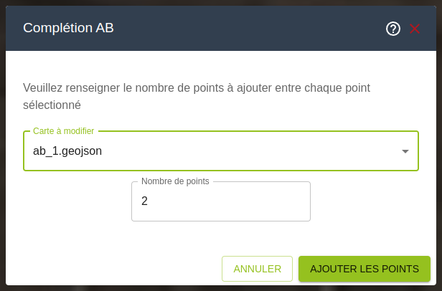
Task: Expand the Carte à modifier dropdown arrow
Action: [405, 151]
